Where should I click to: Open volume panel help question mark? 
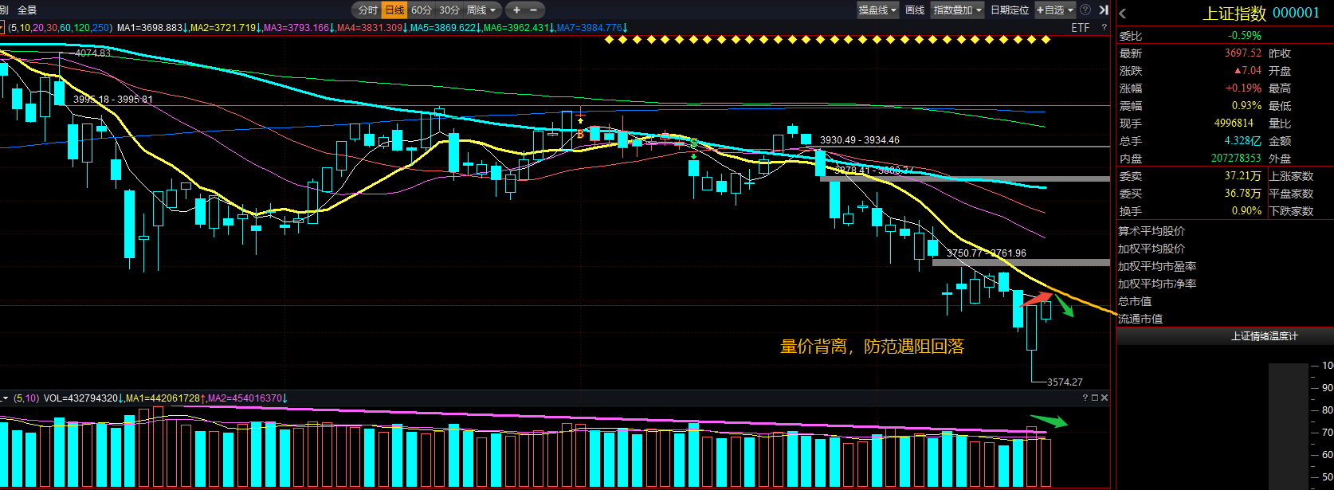(x=1085, y=398)
